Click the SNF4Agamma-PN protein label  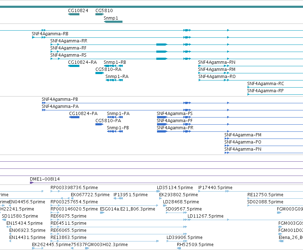(243, 150)
